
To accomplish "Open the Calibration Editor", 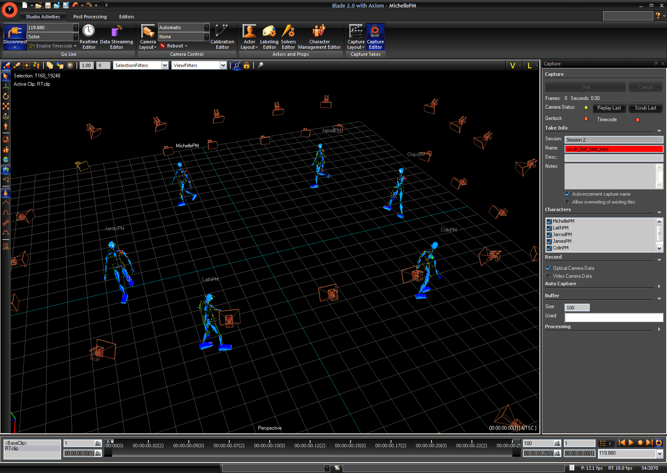I will click(222, 37).
